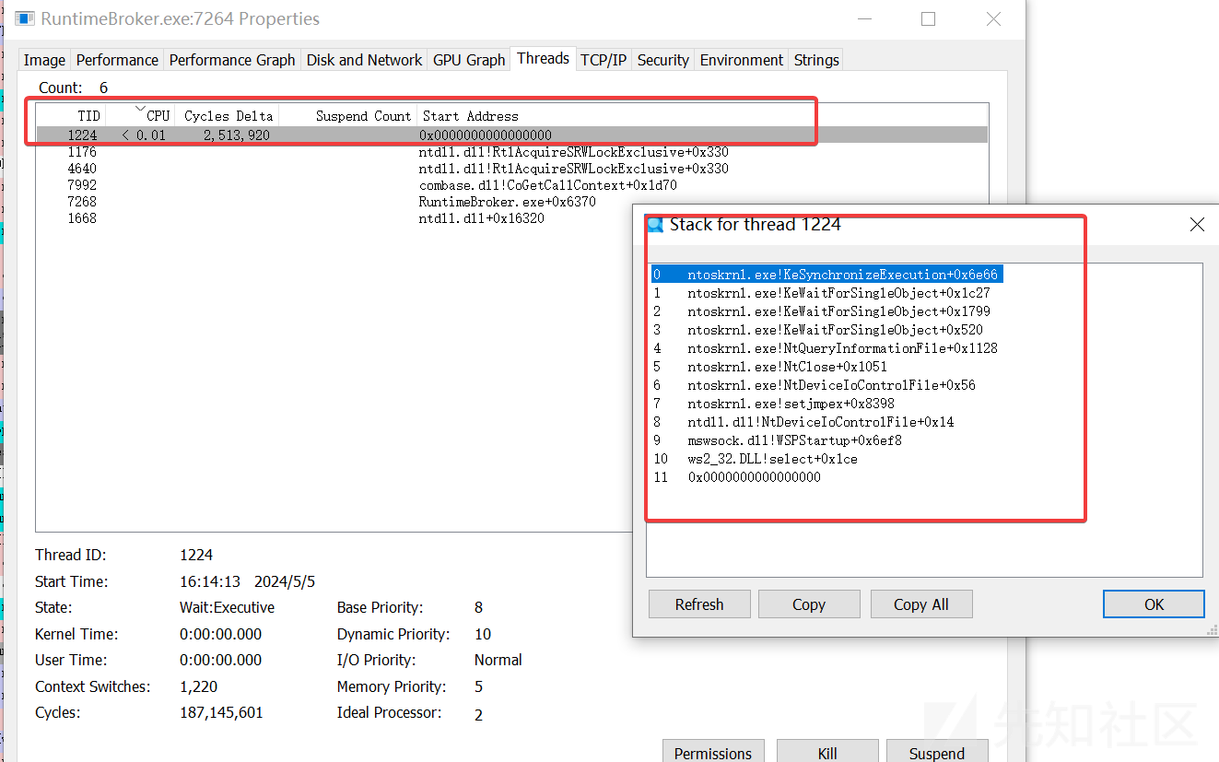Close the Stack for thread 1224 dialog
The image size is (1219, 762).
click(x=1197, y=224)
